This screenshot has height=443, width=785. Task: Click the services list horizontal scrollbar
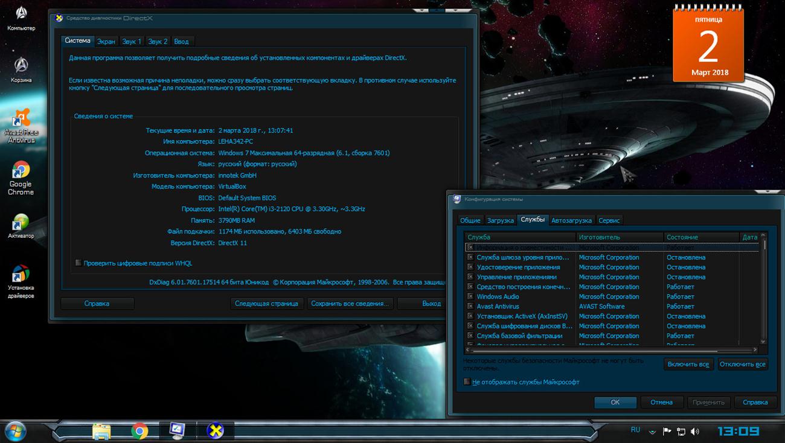tap(612, 349)
